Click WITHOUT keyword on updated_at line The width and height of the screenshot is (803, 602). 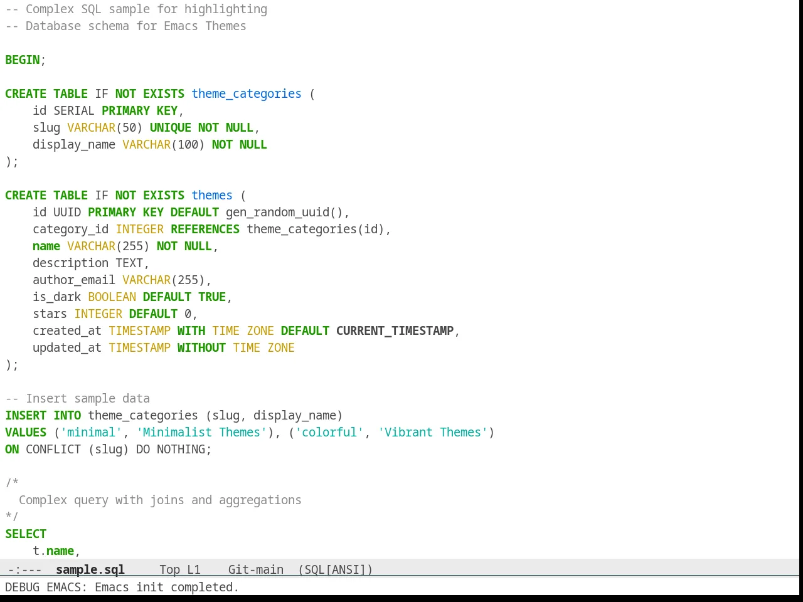201,347
